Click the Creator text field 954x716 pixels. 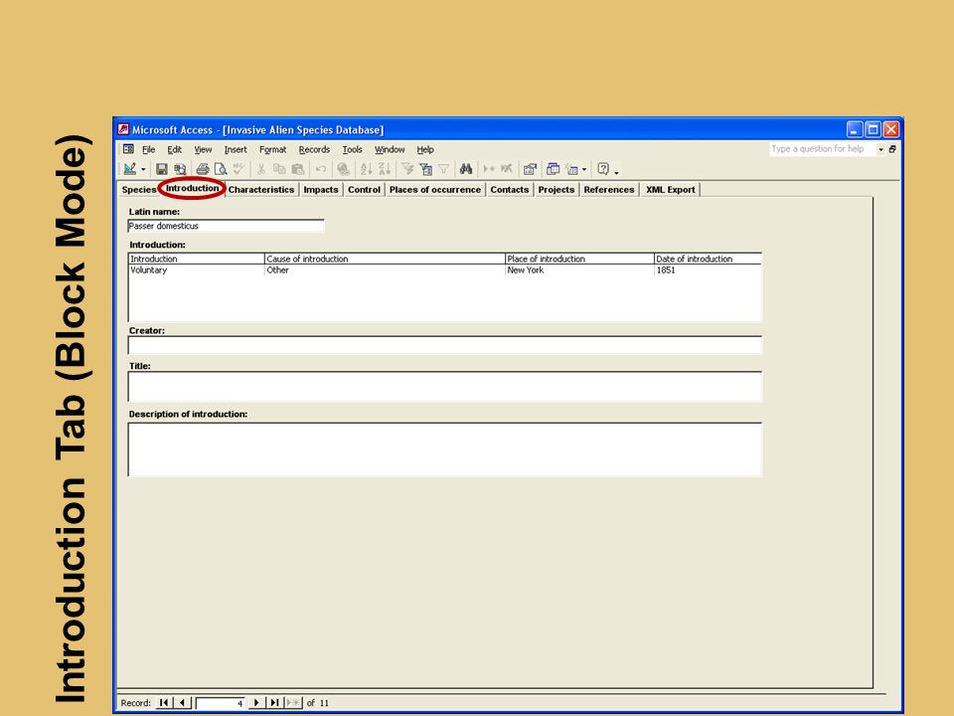point(445,345)
